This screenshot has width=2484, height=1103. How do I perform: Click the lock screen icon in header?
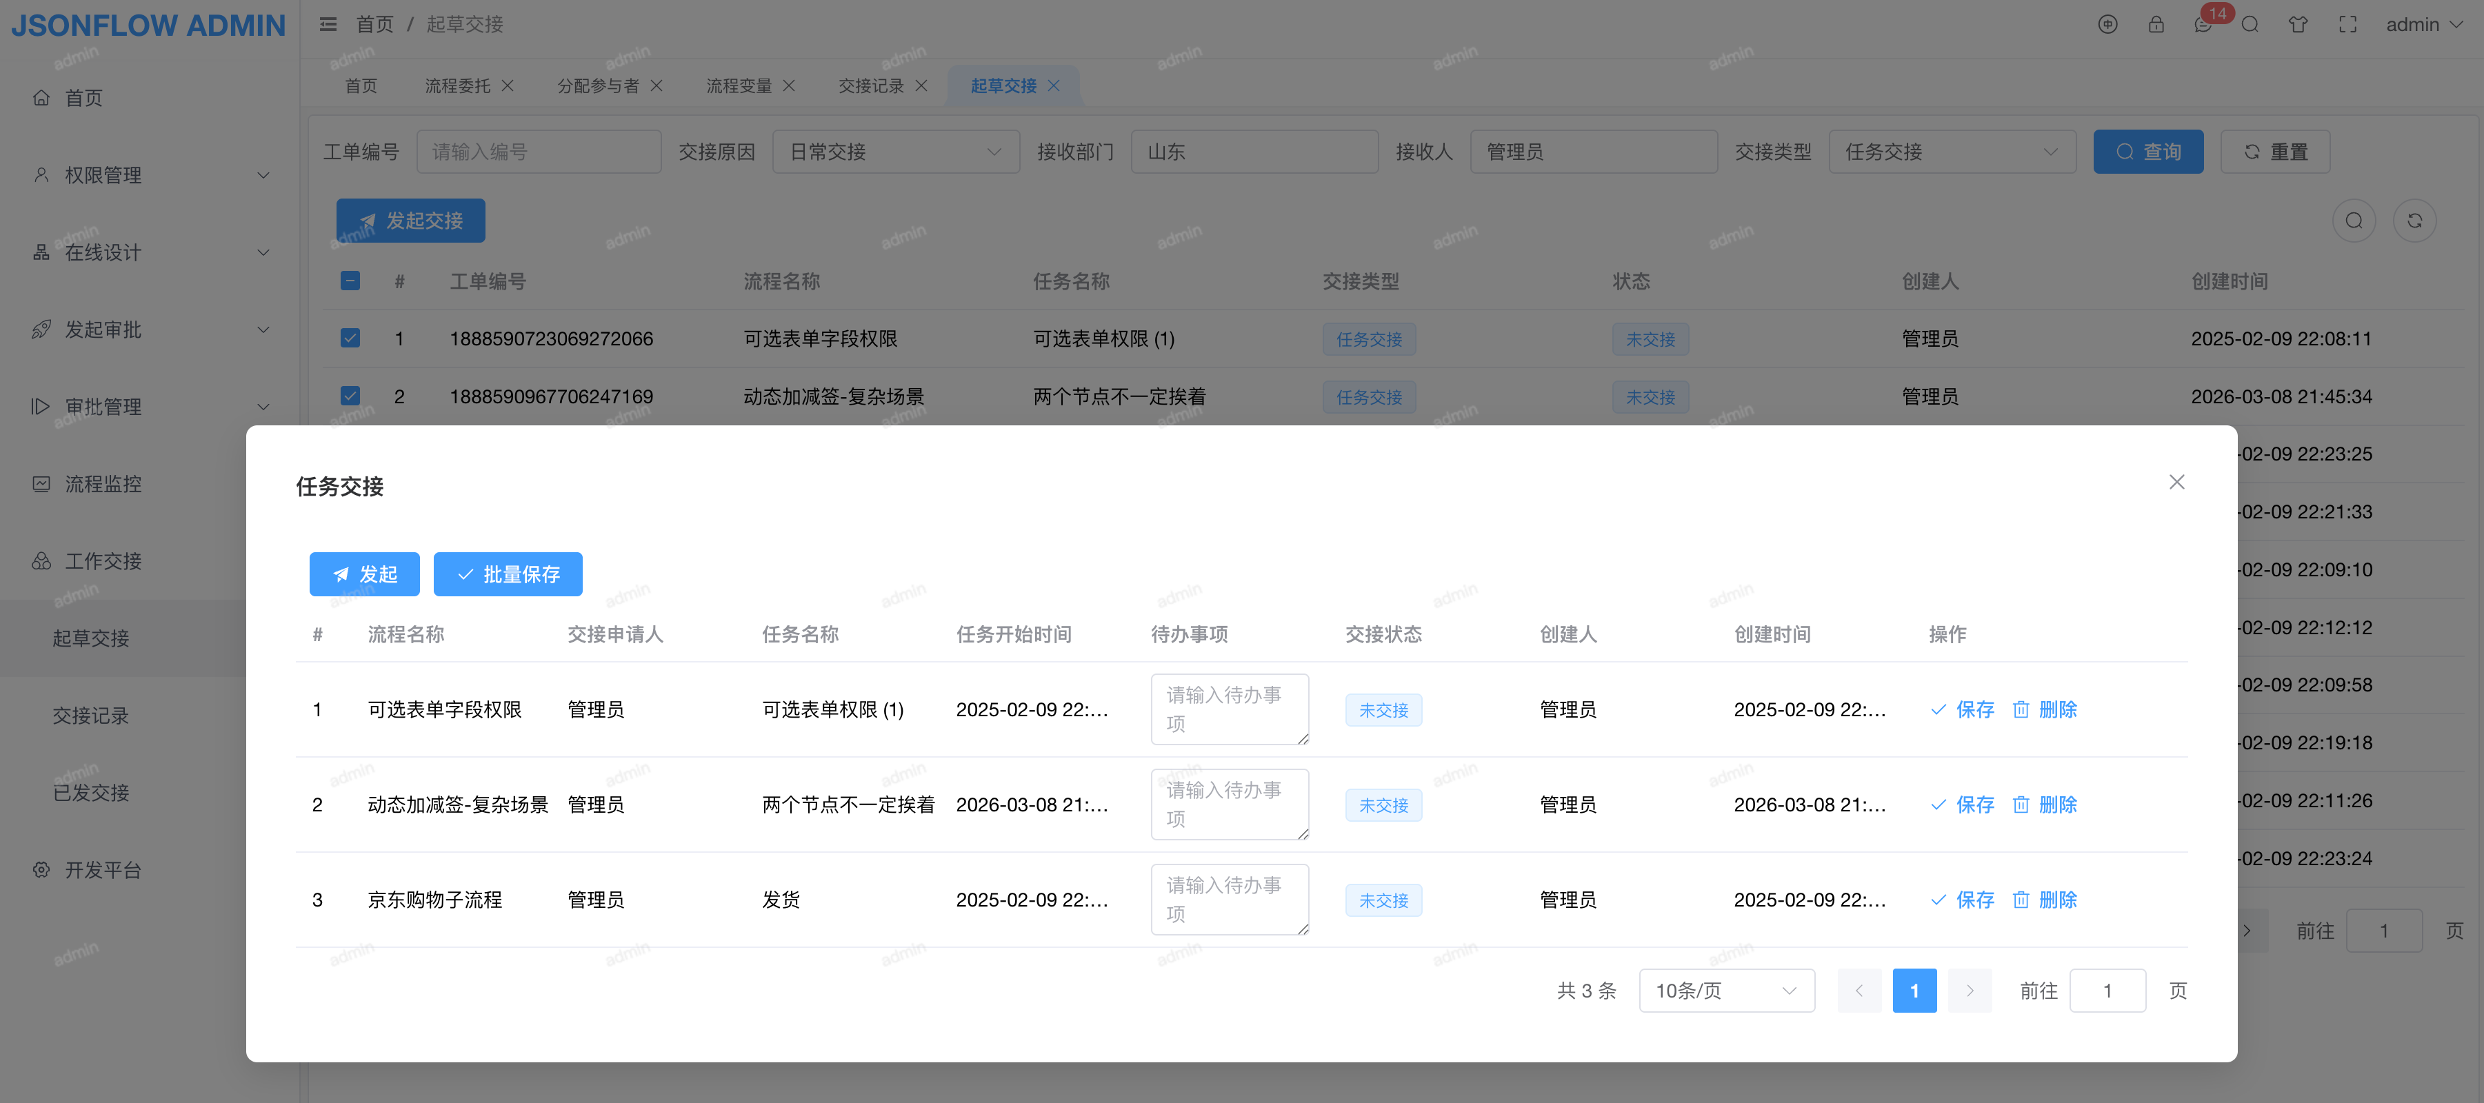(2155, 25)
